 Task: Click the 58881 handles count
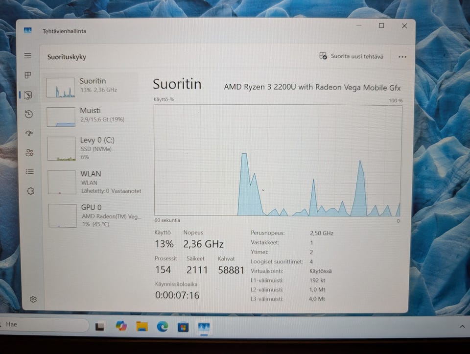tap(231, 270)
